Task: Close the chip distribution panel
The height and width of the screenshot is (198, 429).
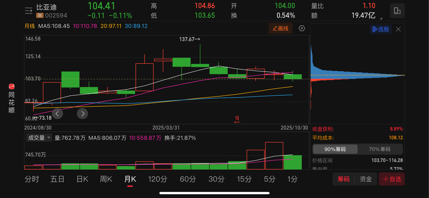Action: [398, 29]
